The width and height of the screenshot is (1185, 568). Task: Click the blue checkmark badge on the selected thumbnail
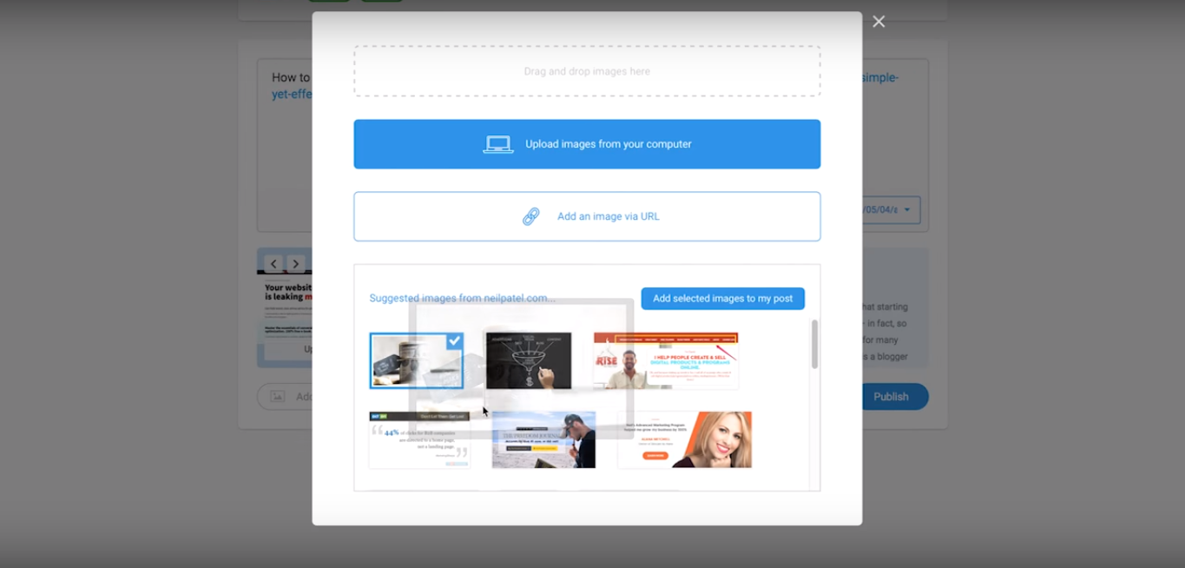click(x=453, y=341)
